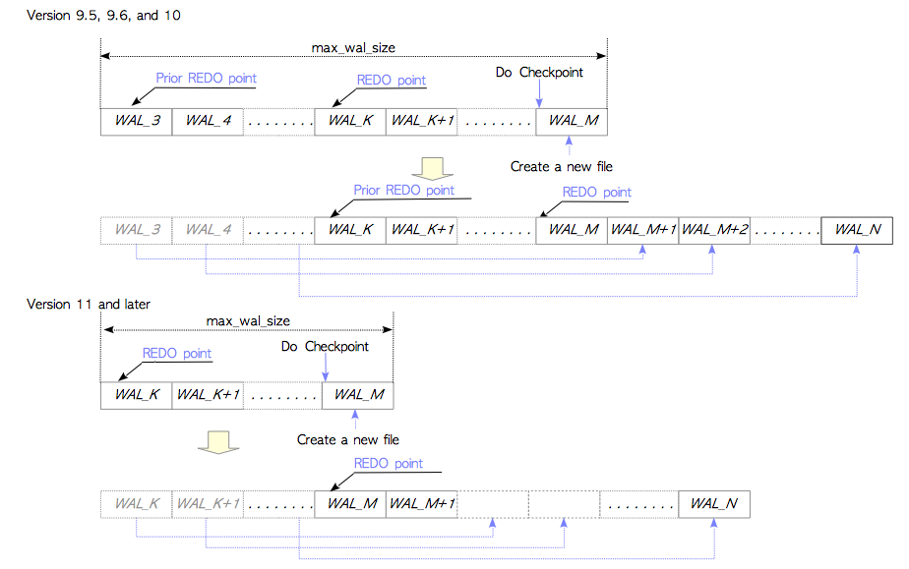Image resolution: width=909 pixels, height=569 pixels.
Task: Click the grayed-out WAL_3 box
Action: [x=136, y=230]
